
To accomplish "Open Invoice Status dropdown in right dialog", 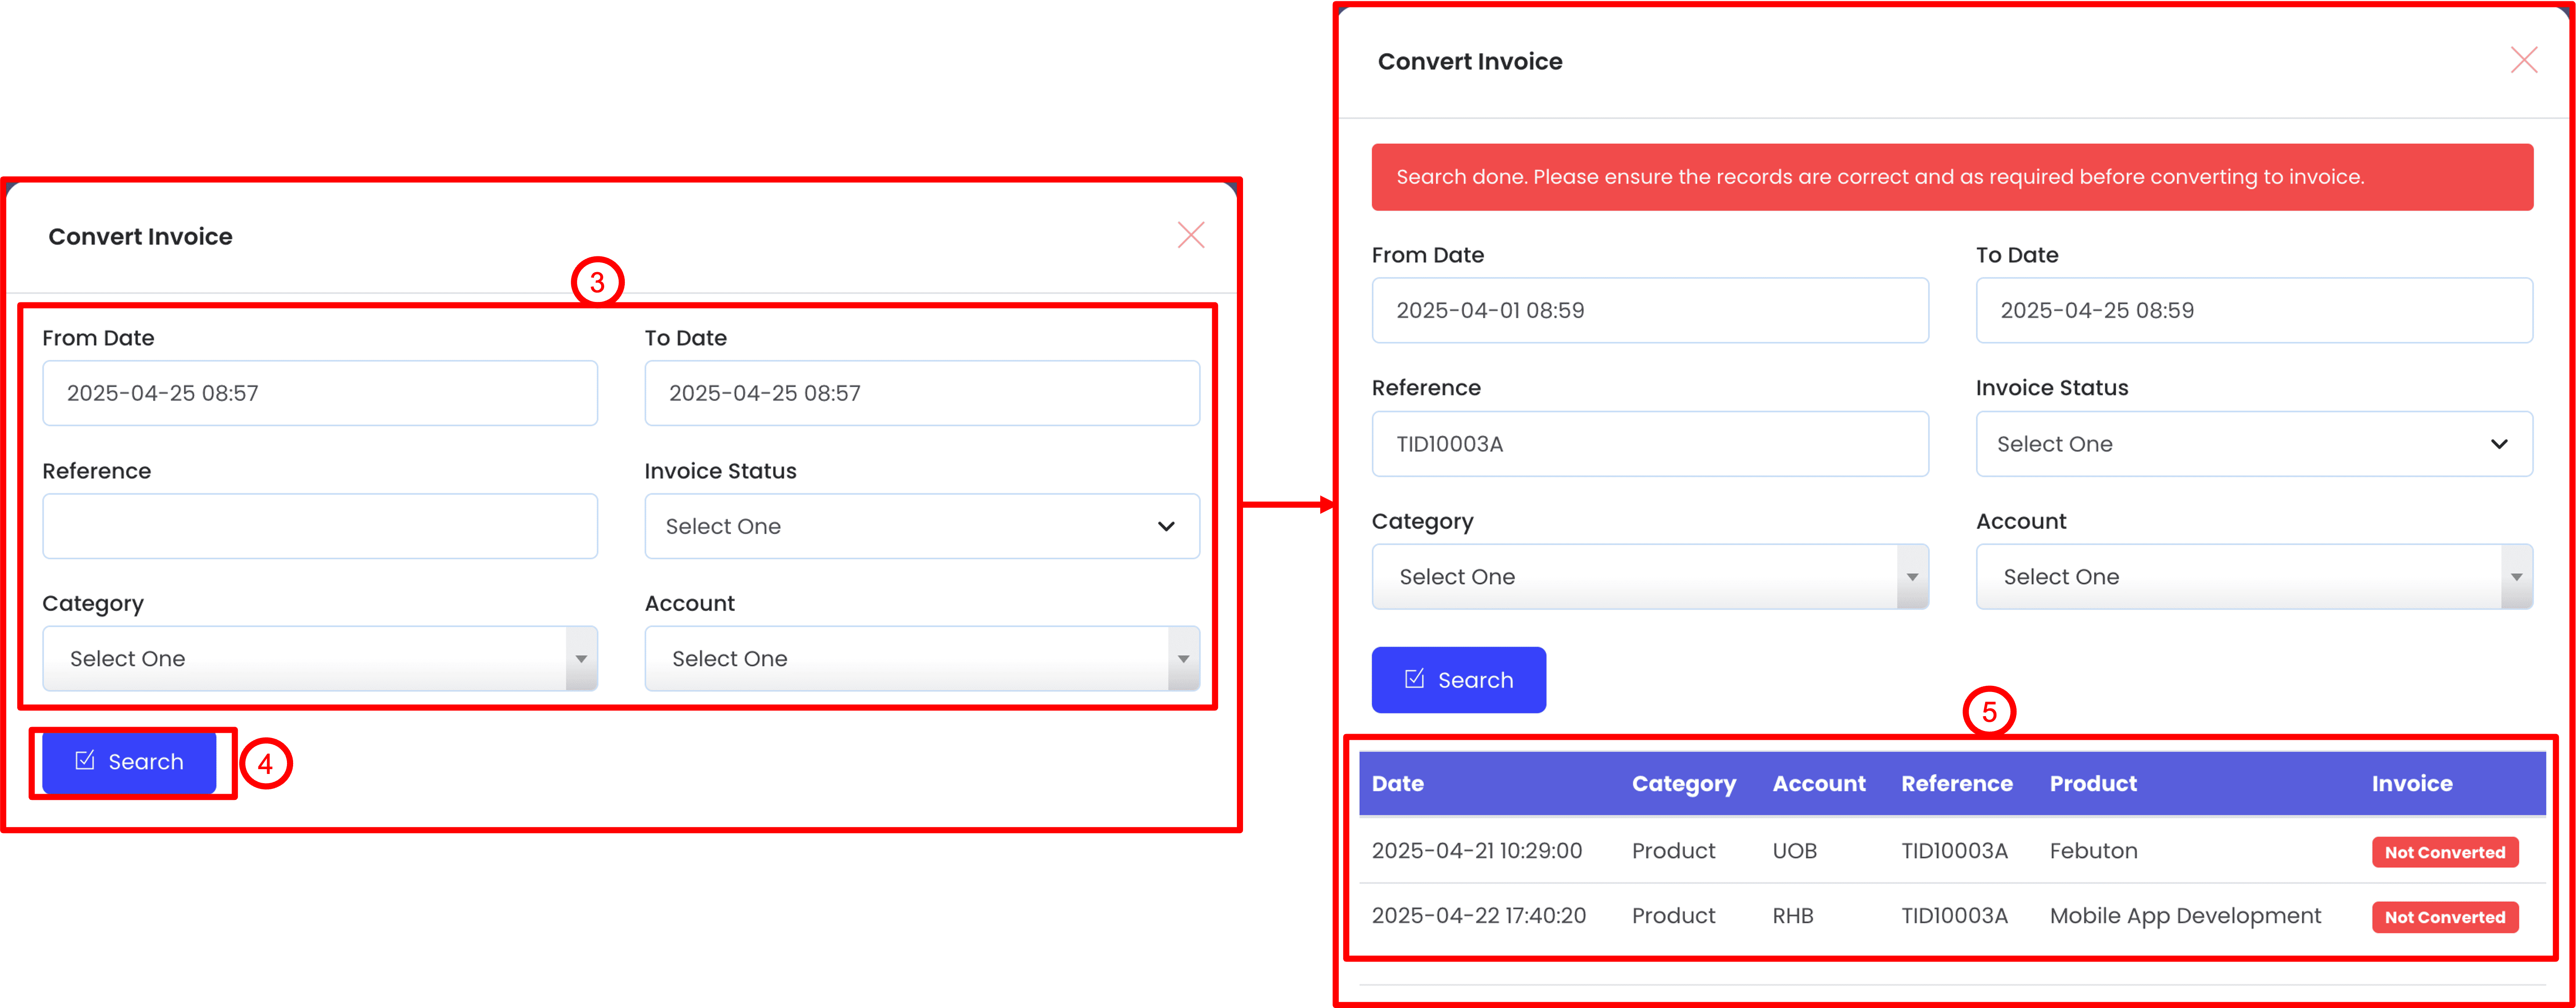I will 2253,444.
